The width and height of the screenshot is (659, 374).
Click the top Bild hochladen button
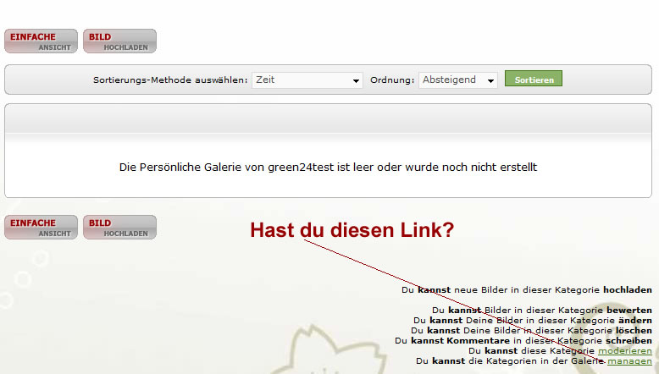[x=119, y=41]
